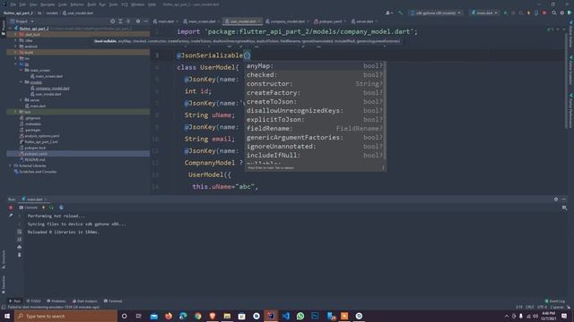Clear console with the trash icon

(x=20, y=255)
